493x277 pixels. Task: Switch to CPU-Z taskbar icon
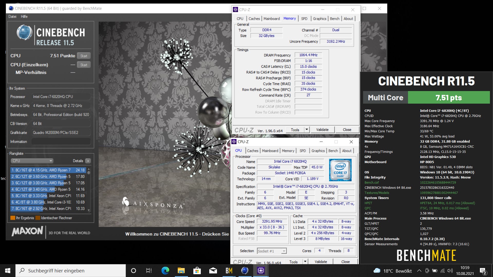[261, 271]
